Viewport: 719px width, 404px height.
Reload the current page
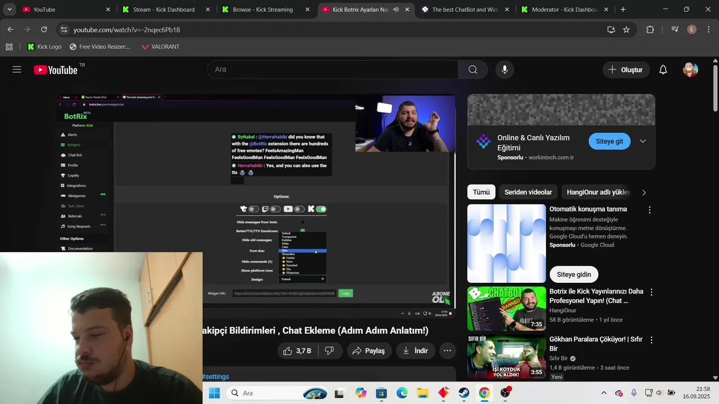44,30
